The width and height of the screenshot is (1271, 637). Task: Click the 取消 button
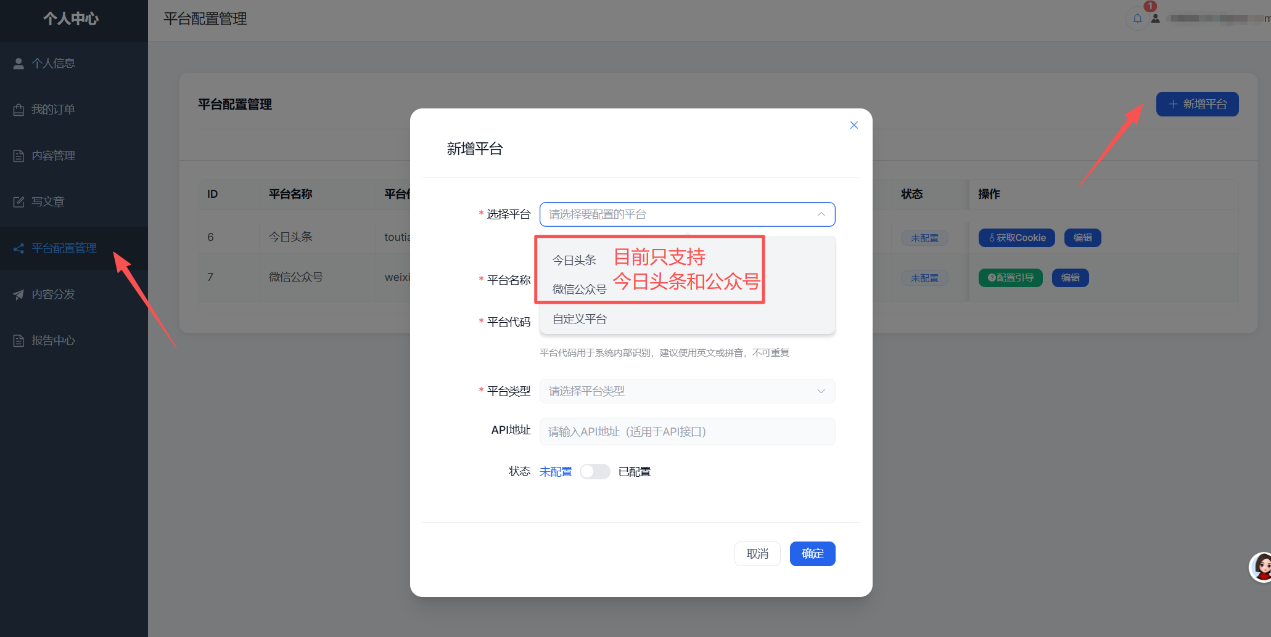point(757,554)
